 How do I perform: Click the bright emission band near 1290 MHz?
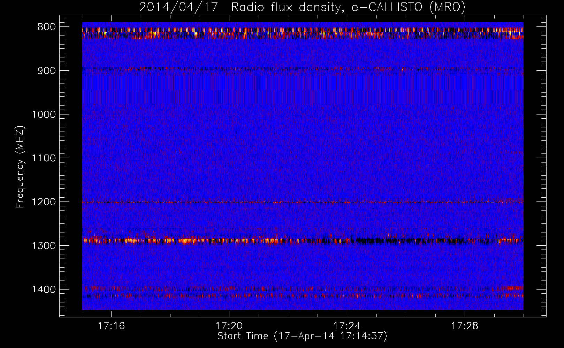tap(303, 240)
